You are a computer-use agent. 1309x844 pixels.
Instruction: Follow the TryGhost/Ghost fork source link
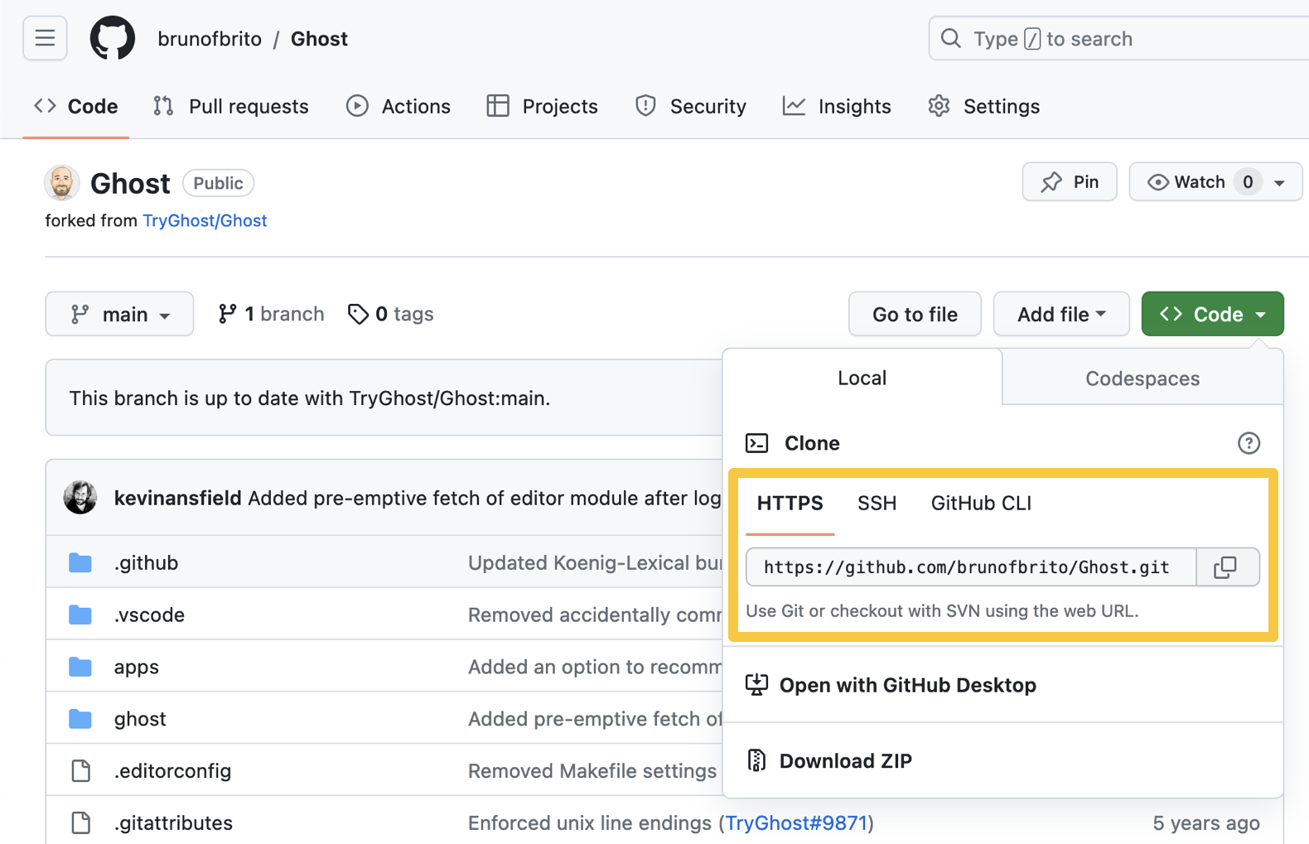tap(205, 220)
